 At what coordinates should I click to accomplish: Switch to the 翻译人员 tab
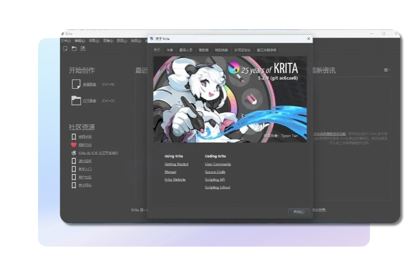click(186, 50)
